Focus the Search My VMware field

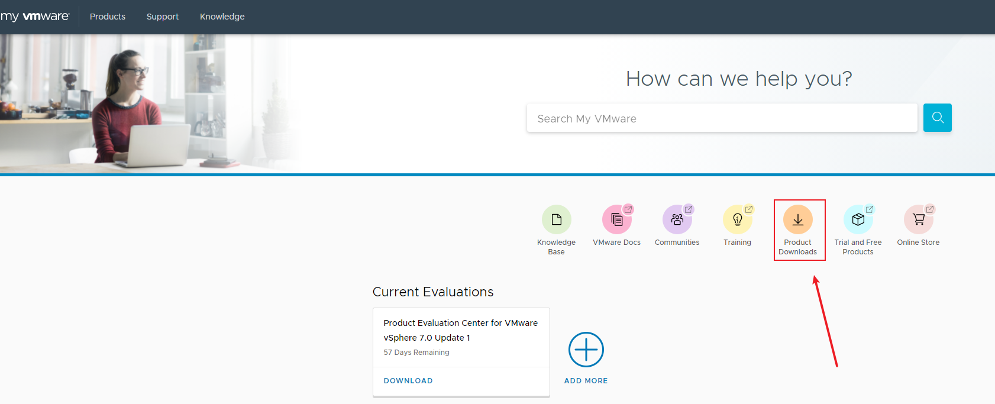coord(722,118)
